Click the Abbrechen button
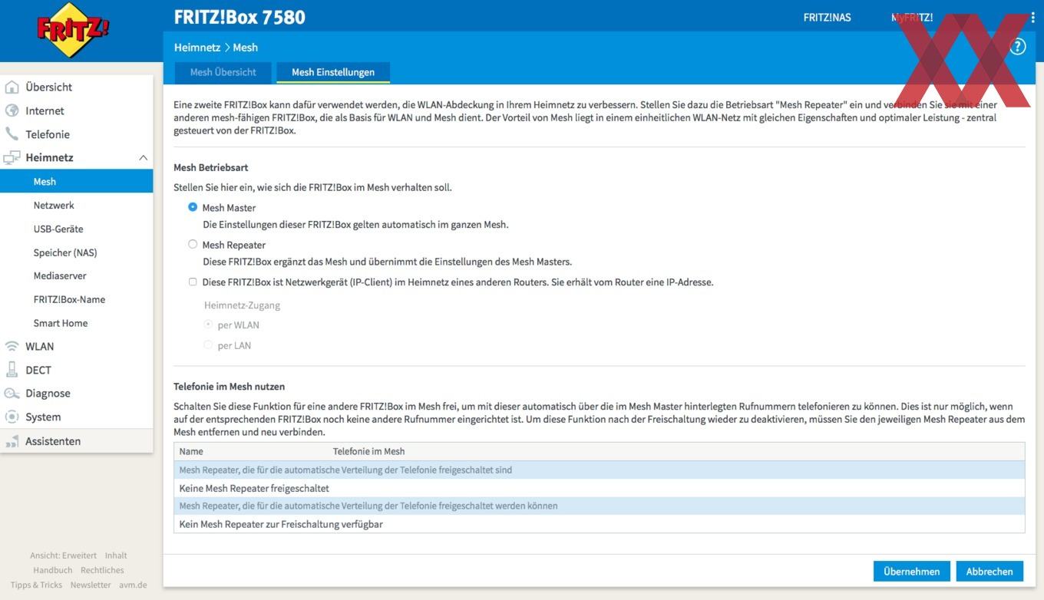The image size is (1044, 600). 989,571
